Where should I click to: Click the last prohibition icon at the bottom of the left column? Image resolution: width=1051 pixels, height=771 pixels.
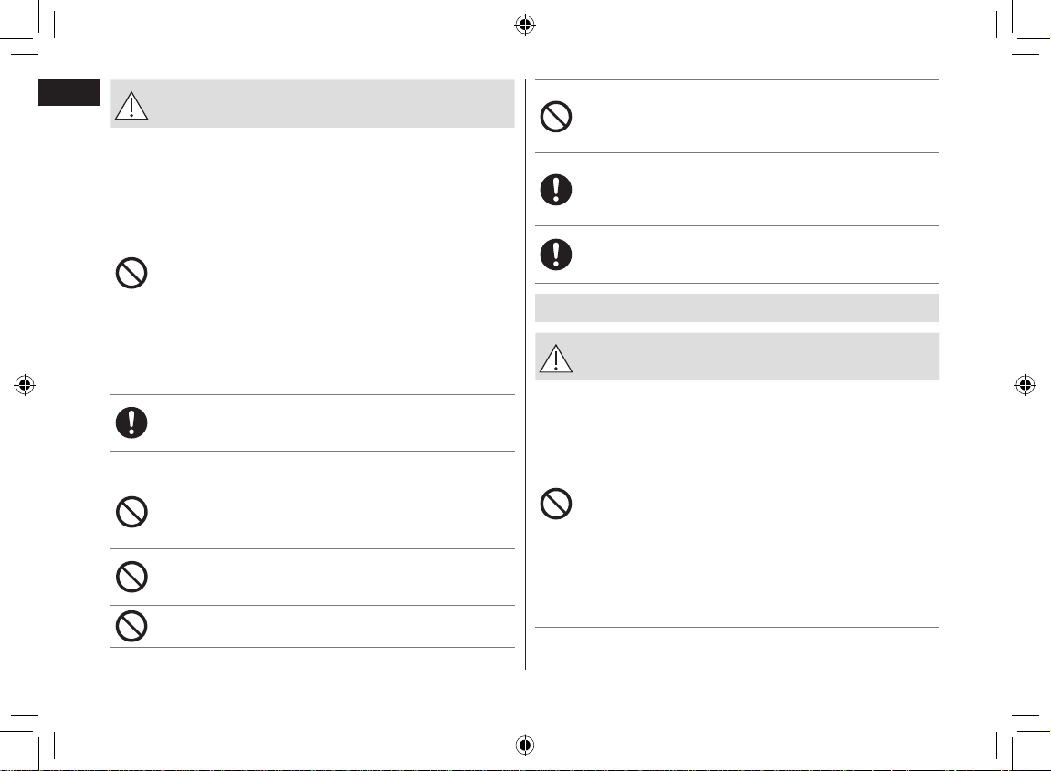tap(131, 626)
